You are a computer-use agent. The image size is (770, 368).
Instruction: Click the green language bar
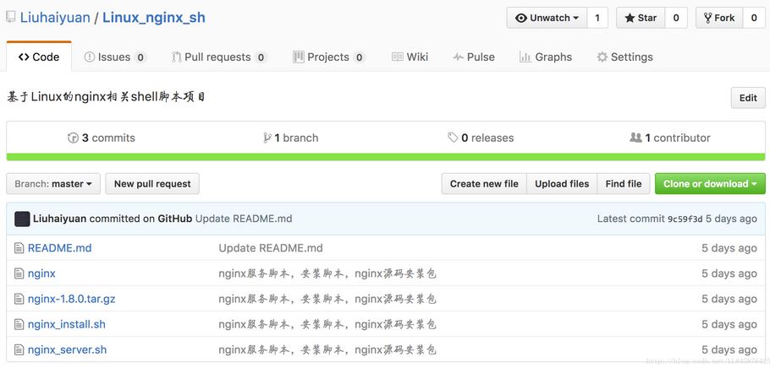click(386, 157)
